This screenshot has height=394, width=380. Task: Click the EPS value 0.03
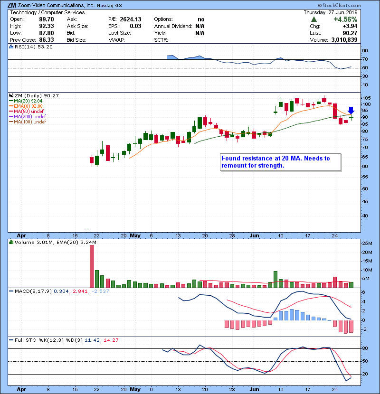coord(135,26)
